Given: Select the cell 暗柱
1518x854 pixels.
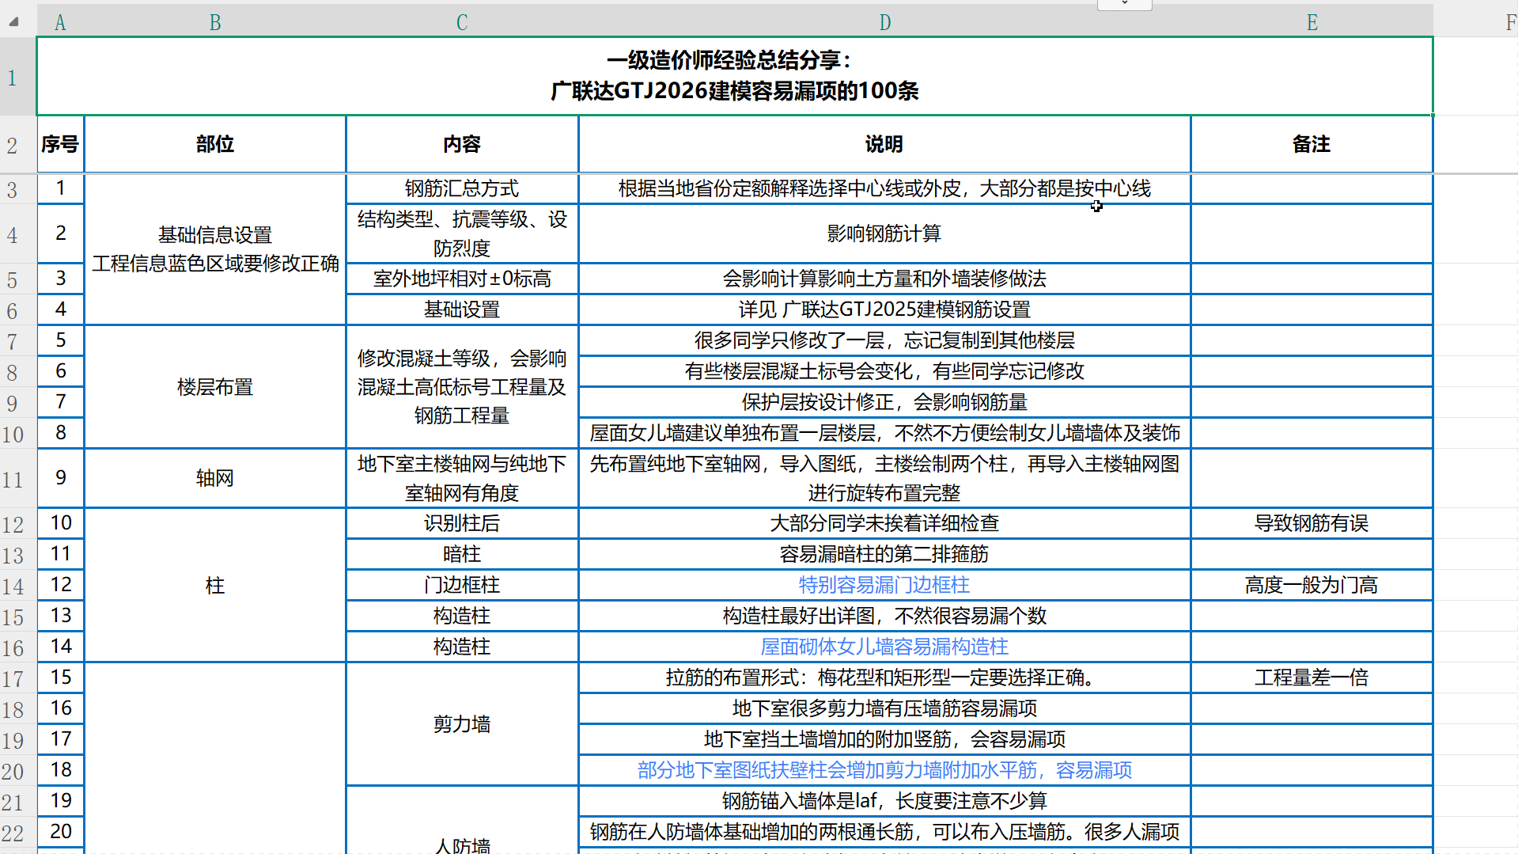Looking at the screenshot, I should tap(462, 554).
